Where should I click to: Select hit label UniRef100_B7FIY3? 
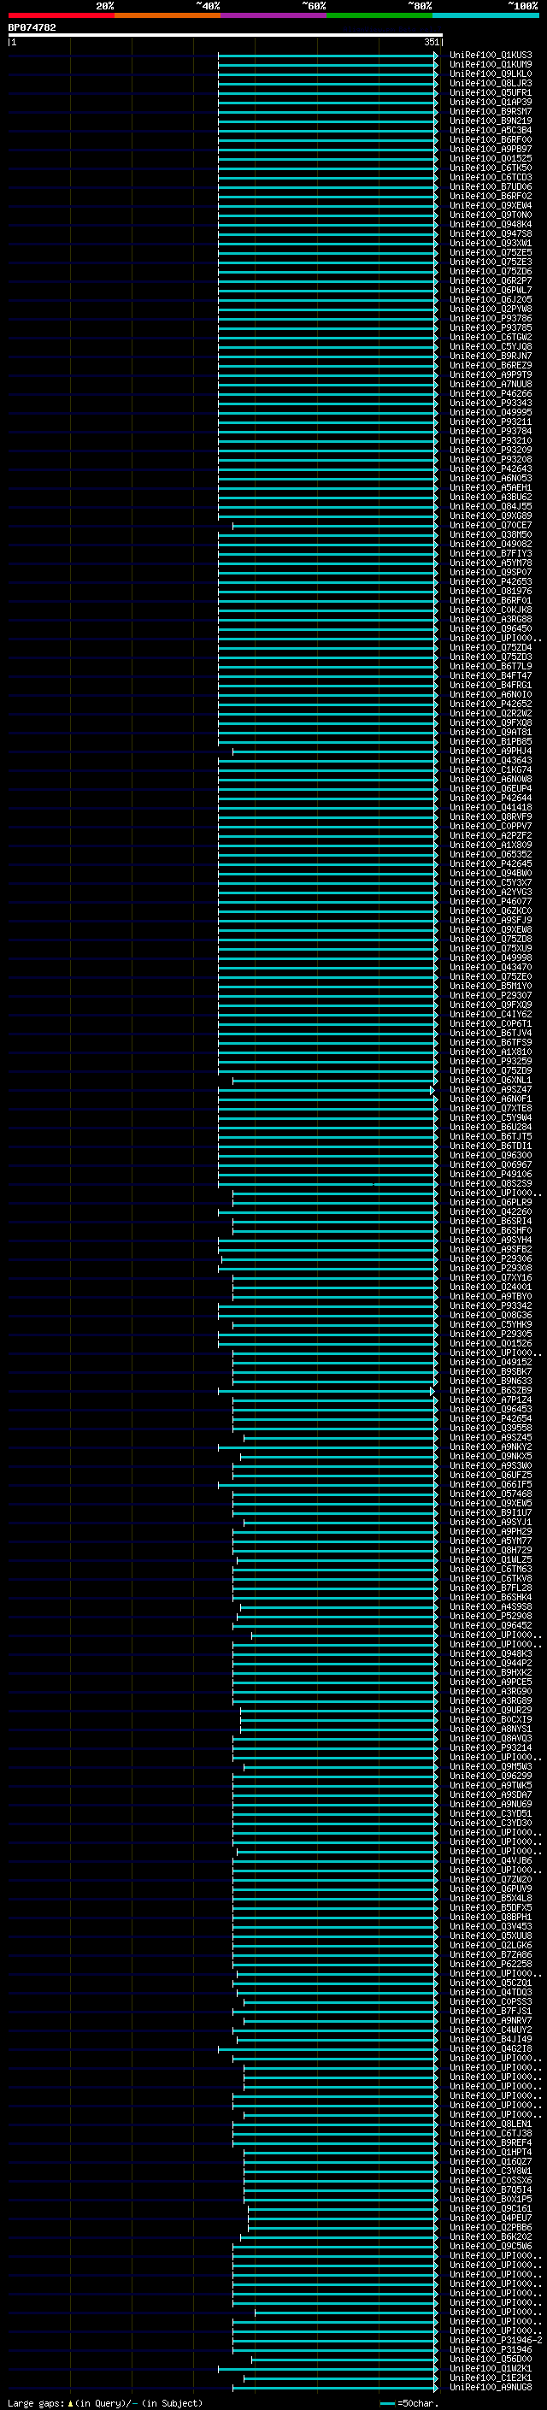491,554
